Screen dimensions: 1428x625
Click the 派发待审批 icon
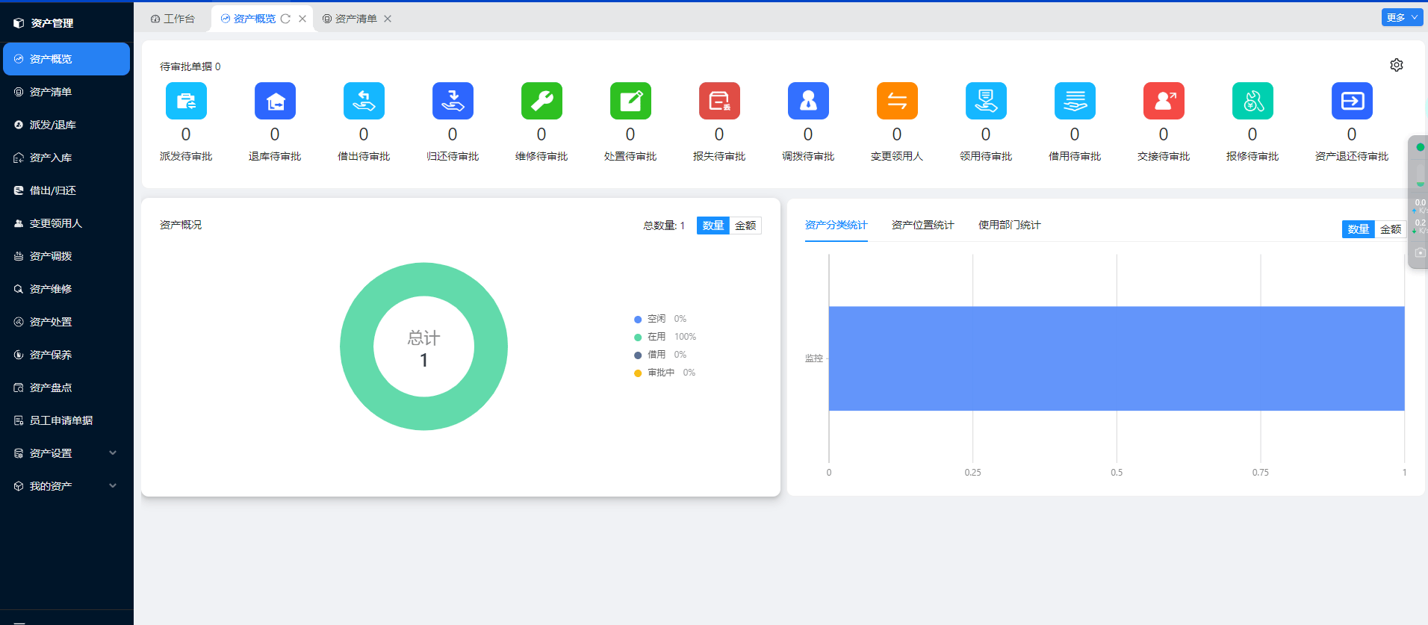[186, 102]
